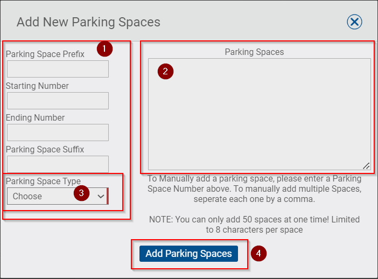Click inside the Parking Spaces text area
Viewport: 378px width, 279px height.
pyautogui.click(x=260, y=114)
